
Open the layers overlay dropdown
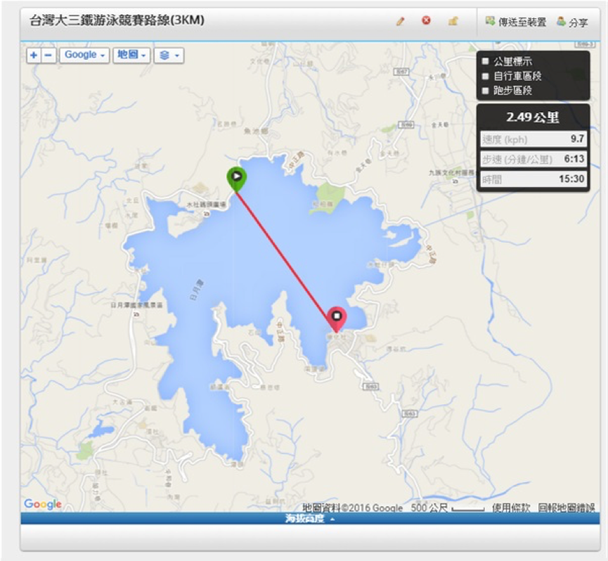169,55
